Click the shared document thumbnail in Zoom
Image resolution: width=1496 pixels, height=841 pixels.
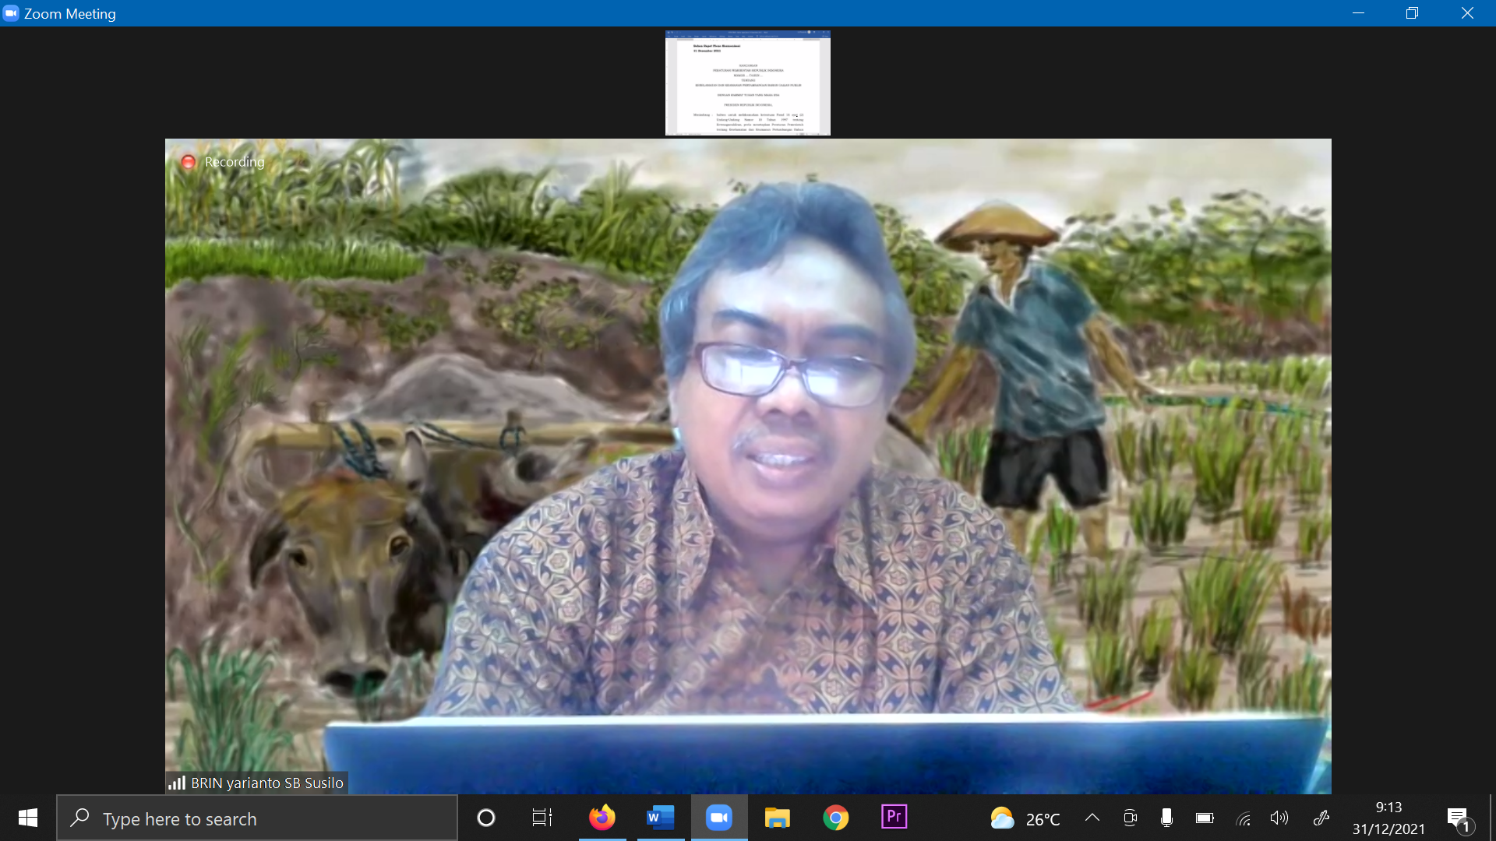click(x=747, y=83)
